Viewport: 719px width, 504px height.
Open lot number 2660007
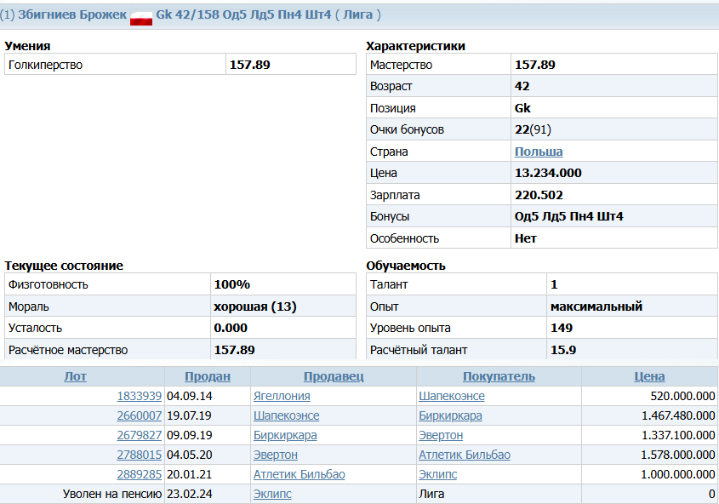139,415
